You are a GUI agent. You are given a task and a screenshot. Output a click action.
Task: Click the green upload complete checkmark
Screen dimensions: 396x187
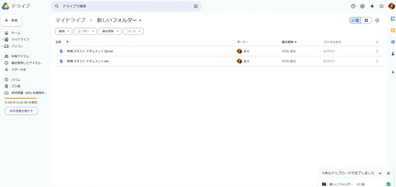(x=389, y=184)
